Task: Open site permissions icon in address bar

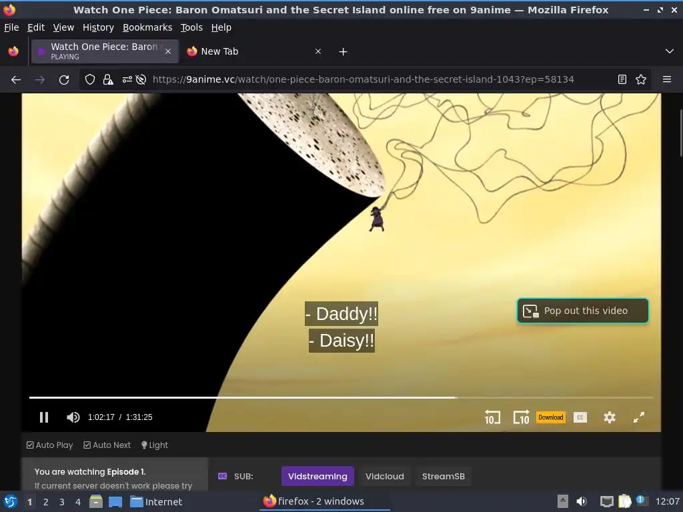Action: (127, 80)
